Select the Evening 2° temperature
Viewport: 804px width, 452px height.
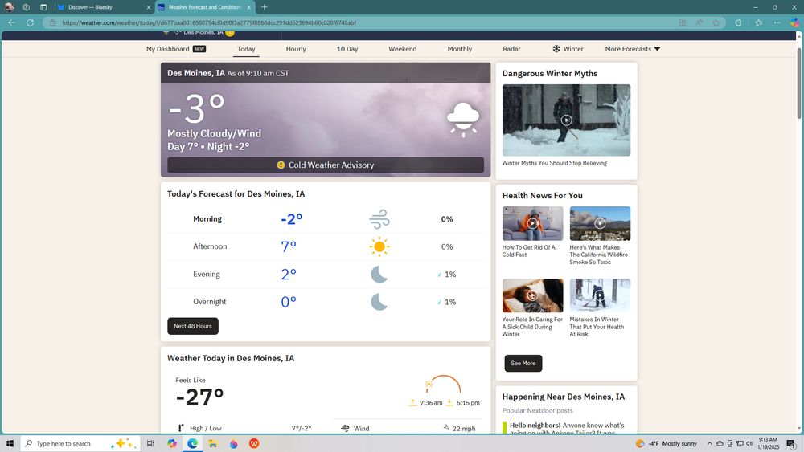coord(289,275)
